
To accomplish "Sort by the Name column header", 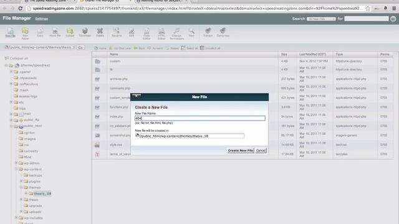I will 113,54.
